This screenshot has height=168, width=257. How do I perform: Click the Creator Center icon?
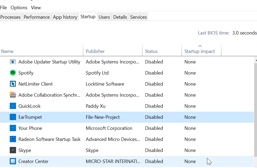point(13,161)
